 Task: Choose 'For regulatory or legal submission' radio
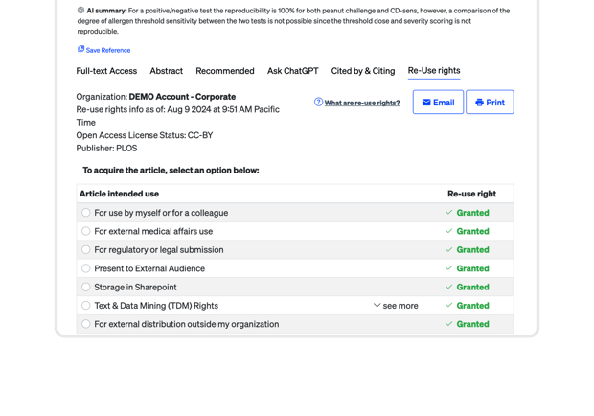click(x=86, y=250)
